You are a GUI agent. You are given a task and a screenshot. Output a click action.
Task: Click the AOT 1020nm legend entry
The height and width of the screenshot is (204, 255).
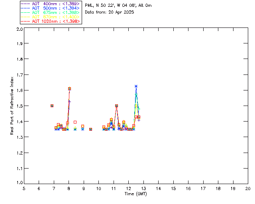point(50,21)
